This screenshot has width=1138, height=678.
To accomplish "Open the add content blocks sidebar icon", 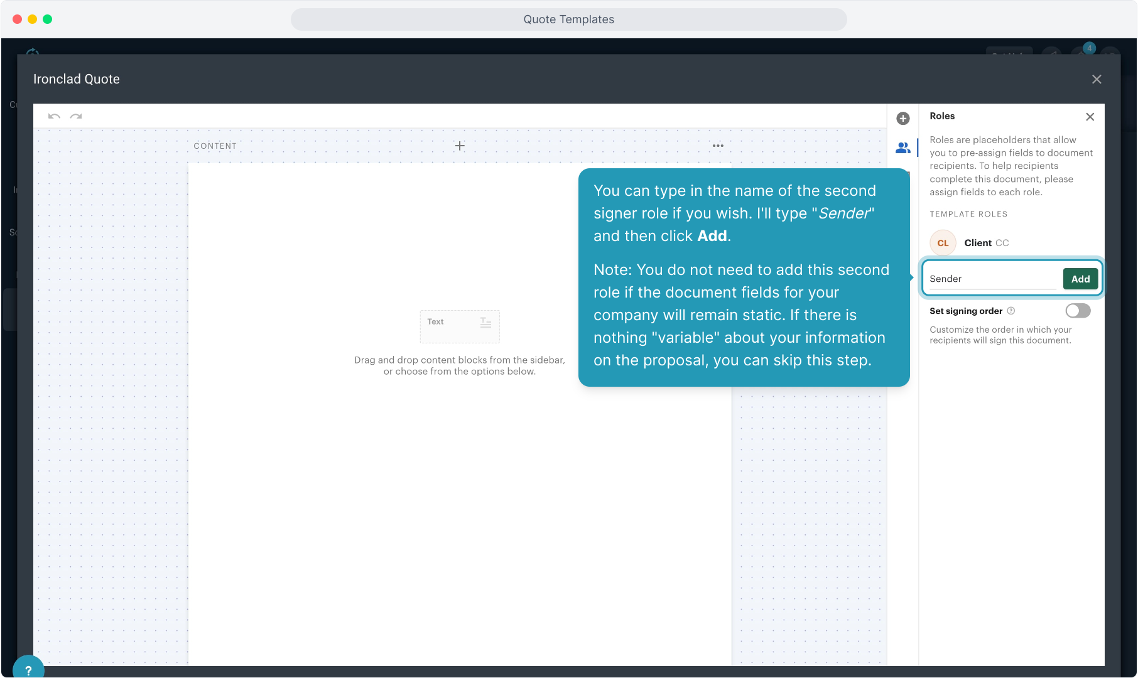I will tap(903, 119).
